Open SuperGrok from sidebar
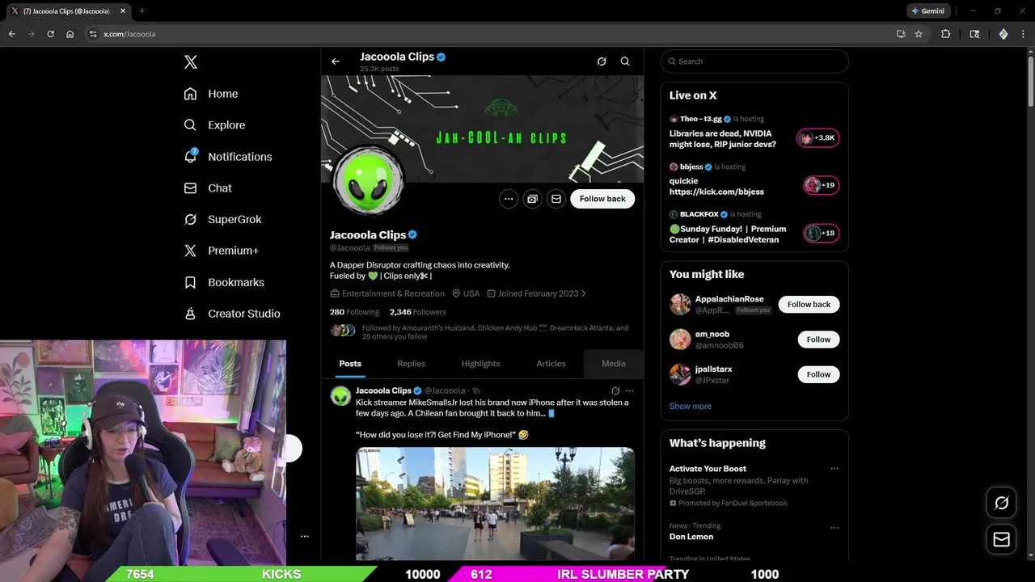1035x582 pixels. (222, 219)
